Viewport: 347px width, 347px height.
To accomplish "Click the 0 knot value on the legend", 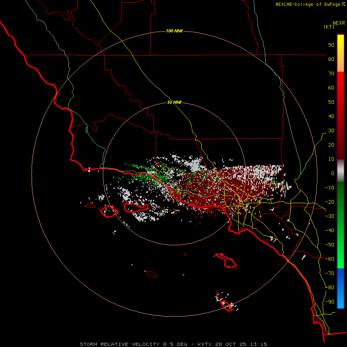I will pos(333,173).
